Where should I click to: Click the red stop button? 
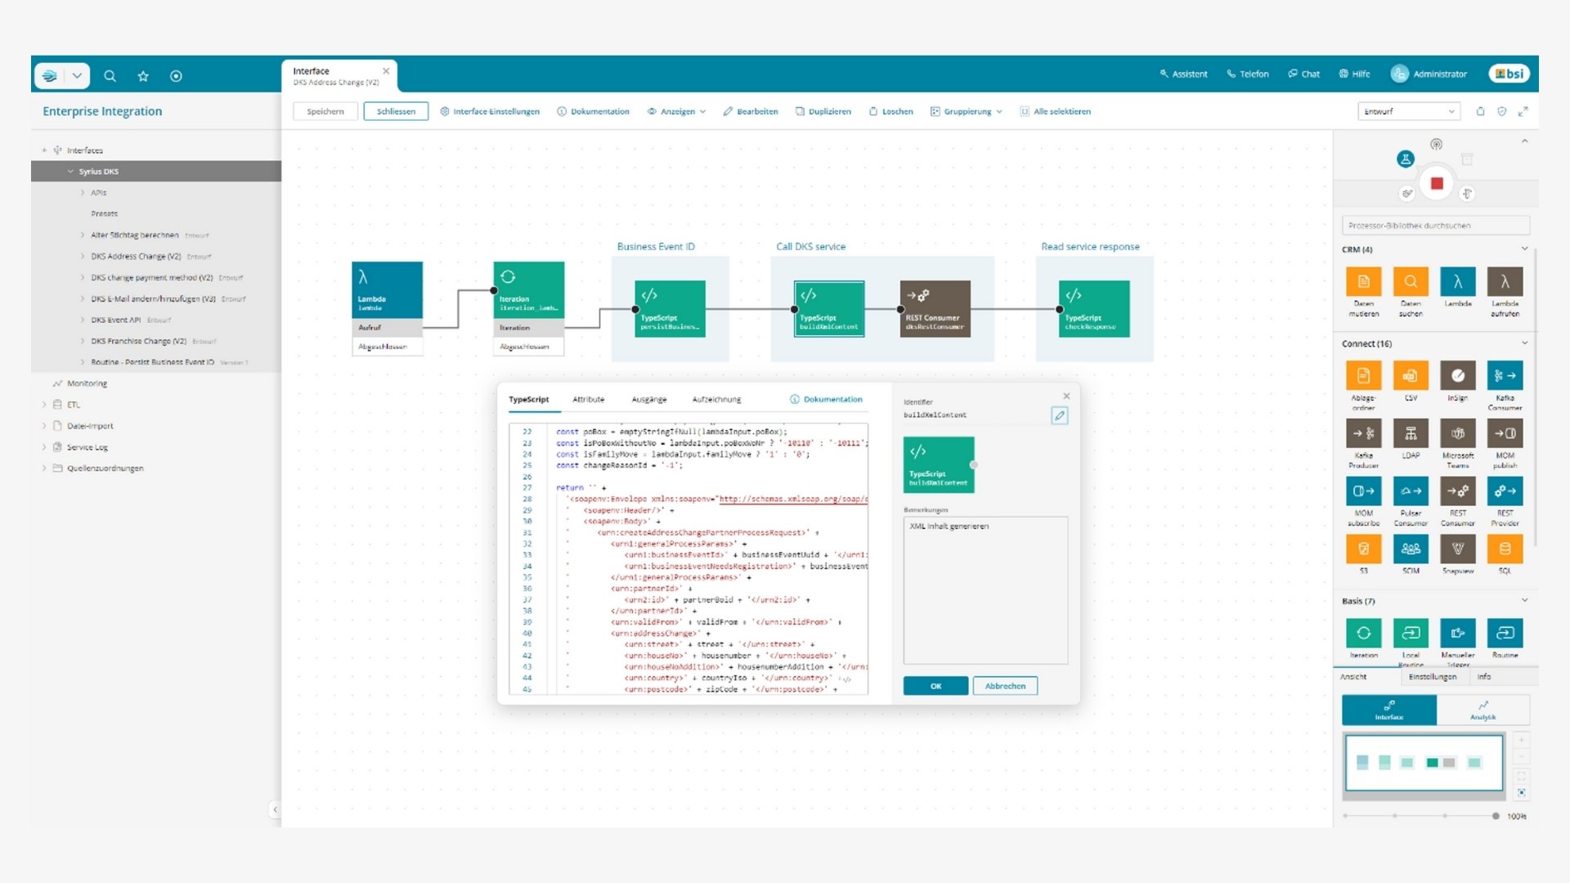coord(1437,183)
